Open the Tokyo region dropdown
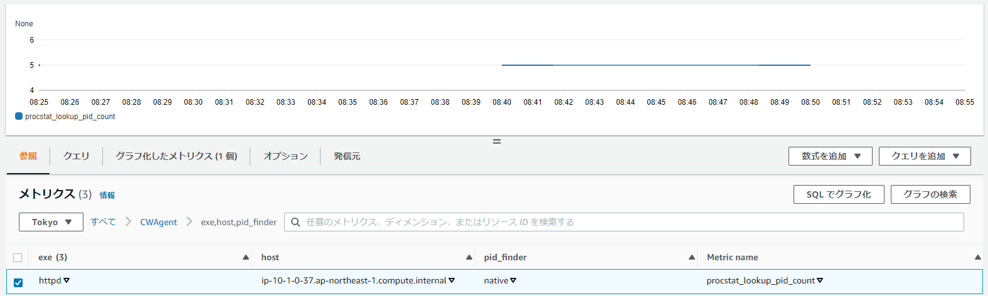The width and height of the screenshot is (988, 296). click(x=51, y=222)
